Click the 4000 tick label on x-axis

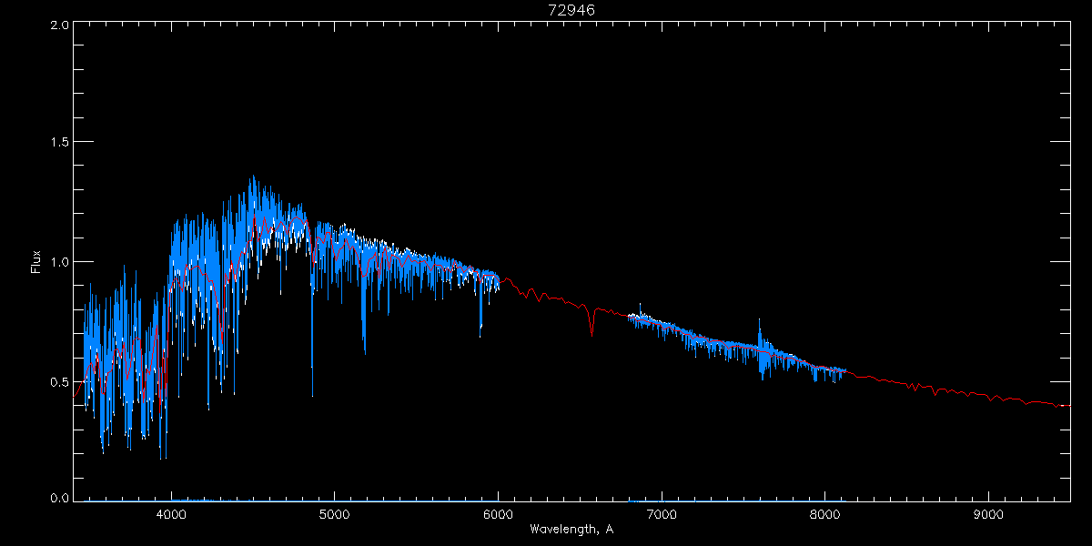click(x=171, y=512)
